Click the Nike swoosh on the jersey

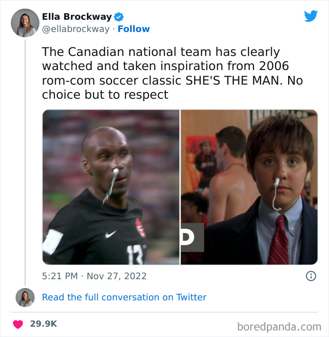(111, 234)
